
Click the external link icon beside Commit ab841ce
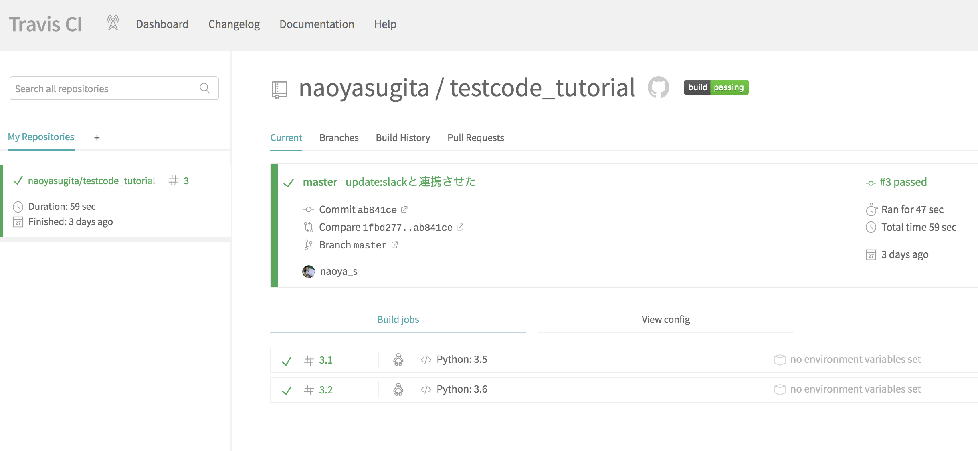tap(404, 209)
